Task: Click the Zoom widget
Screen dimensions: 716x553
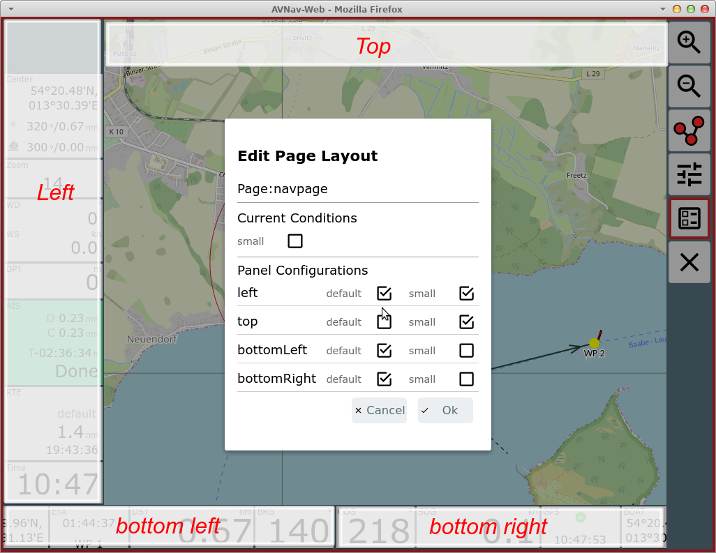Action: [x=54, y=179]
